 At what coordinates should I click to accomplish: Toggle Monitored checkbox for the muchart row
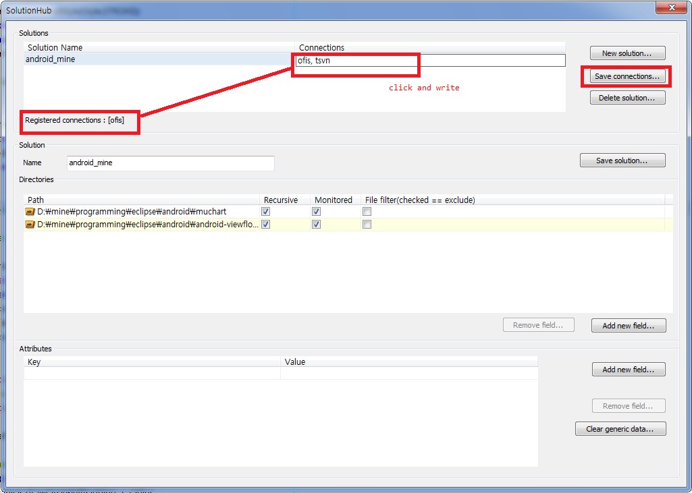tap(317, 212)
